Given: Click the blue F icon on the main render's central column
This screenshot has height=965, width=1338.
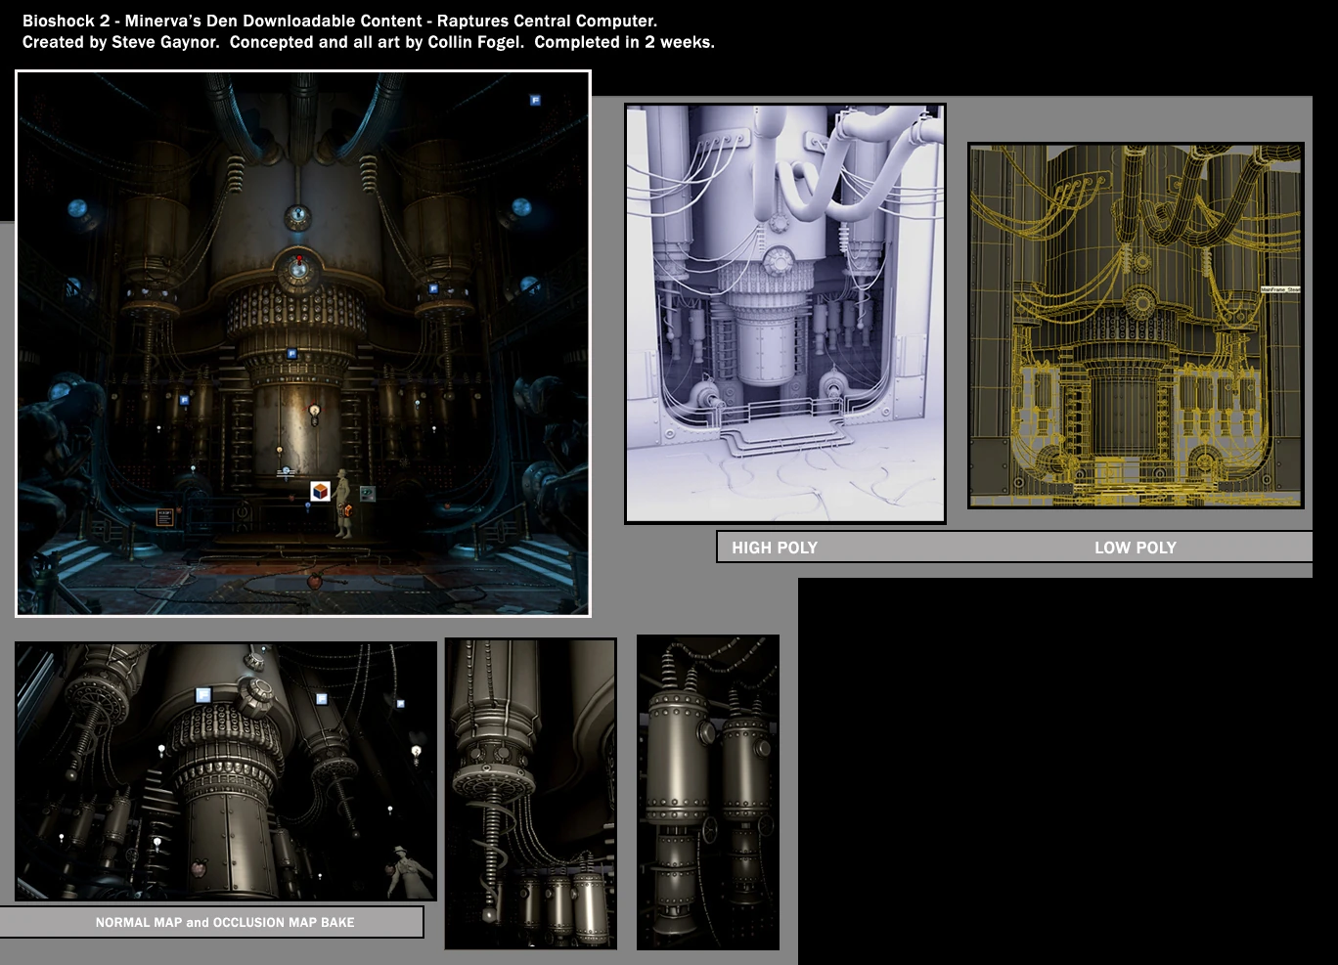Looking at the screenshot, I should pos(290,353).
